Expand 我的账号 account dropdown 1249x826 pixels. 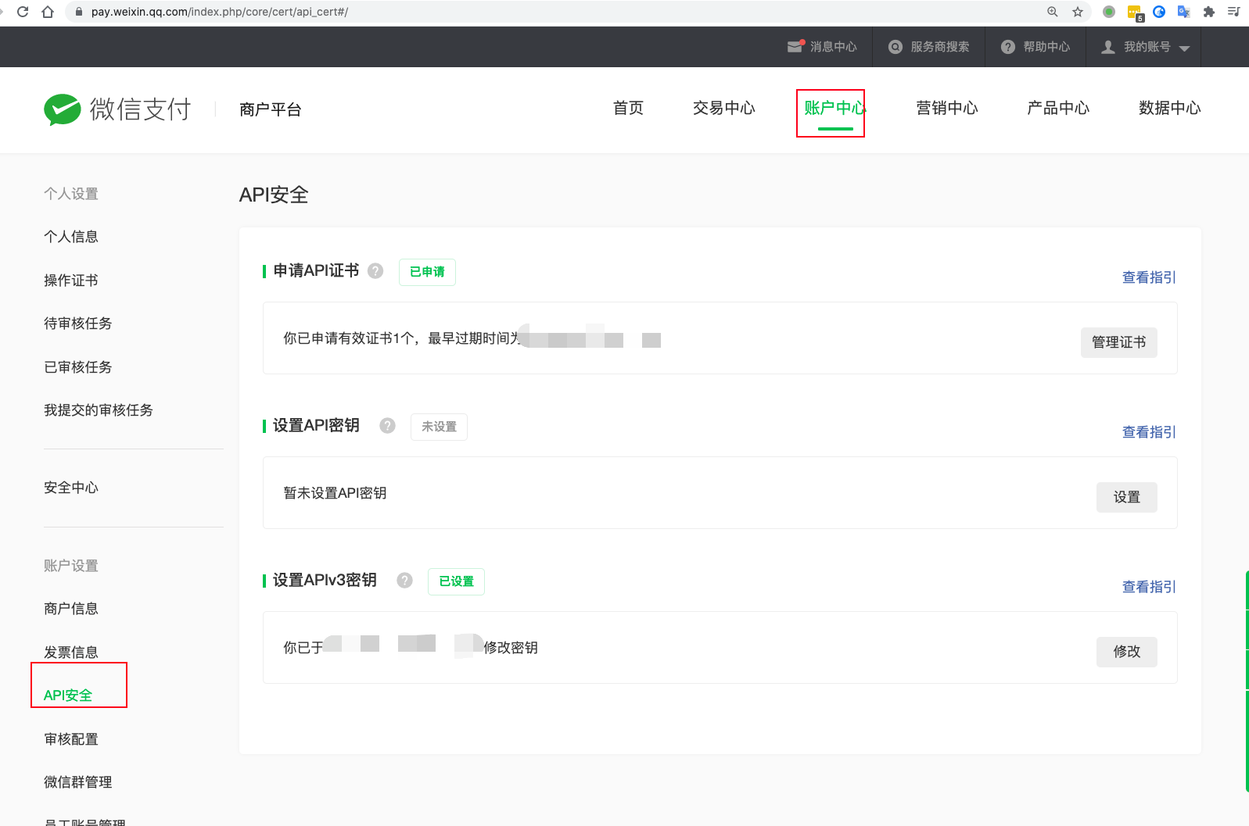(1146, 47)
